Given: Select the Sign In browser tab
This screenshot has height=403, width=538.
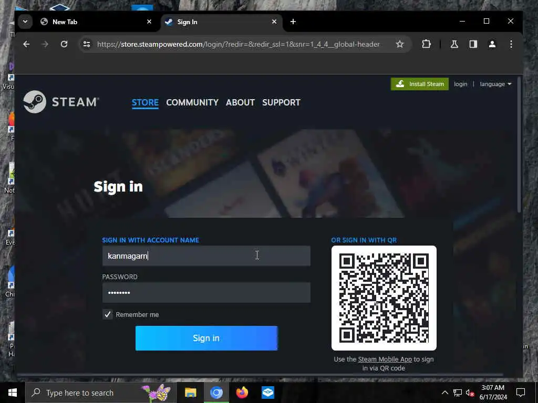Looking at the screenshot, I should [x=221, y=22].
